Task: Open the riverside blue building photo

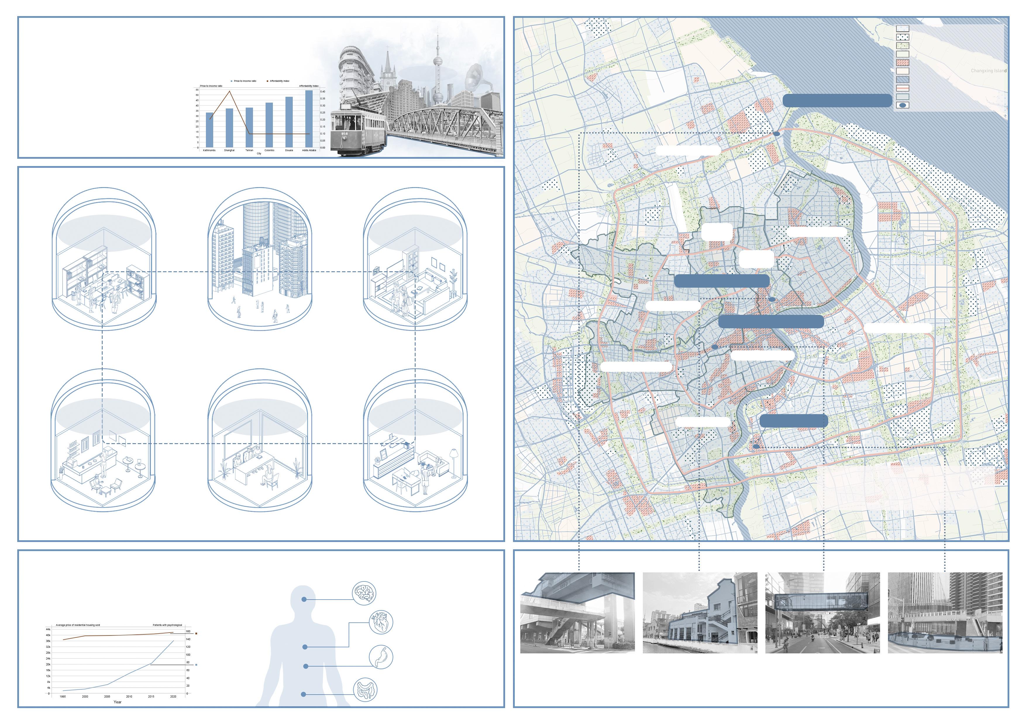Action: tap(700, 612)
